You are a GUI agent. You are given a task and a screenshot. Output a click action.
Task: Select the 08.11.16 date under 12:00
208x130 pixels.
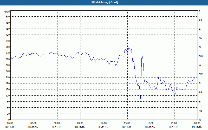tap(103, 127)
